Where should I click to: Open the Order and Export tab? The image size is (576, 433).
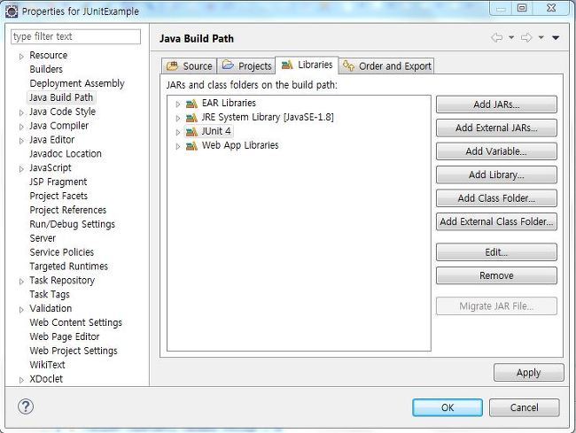coord(387,66)
